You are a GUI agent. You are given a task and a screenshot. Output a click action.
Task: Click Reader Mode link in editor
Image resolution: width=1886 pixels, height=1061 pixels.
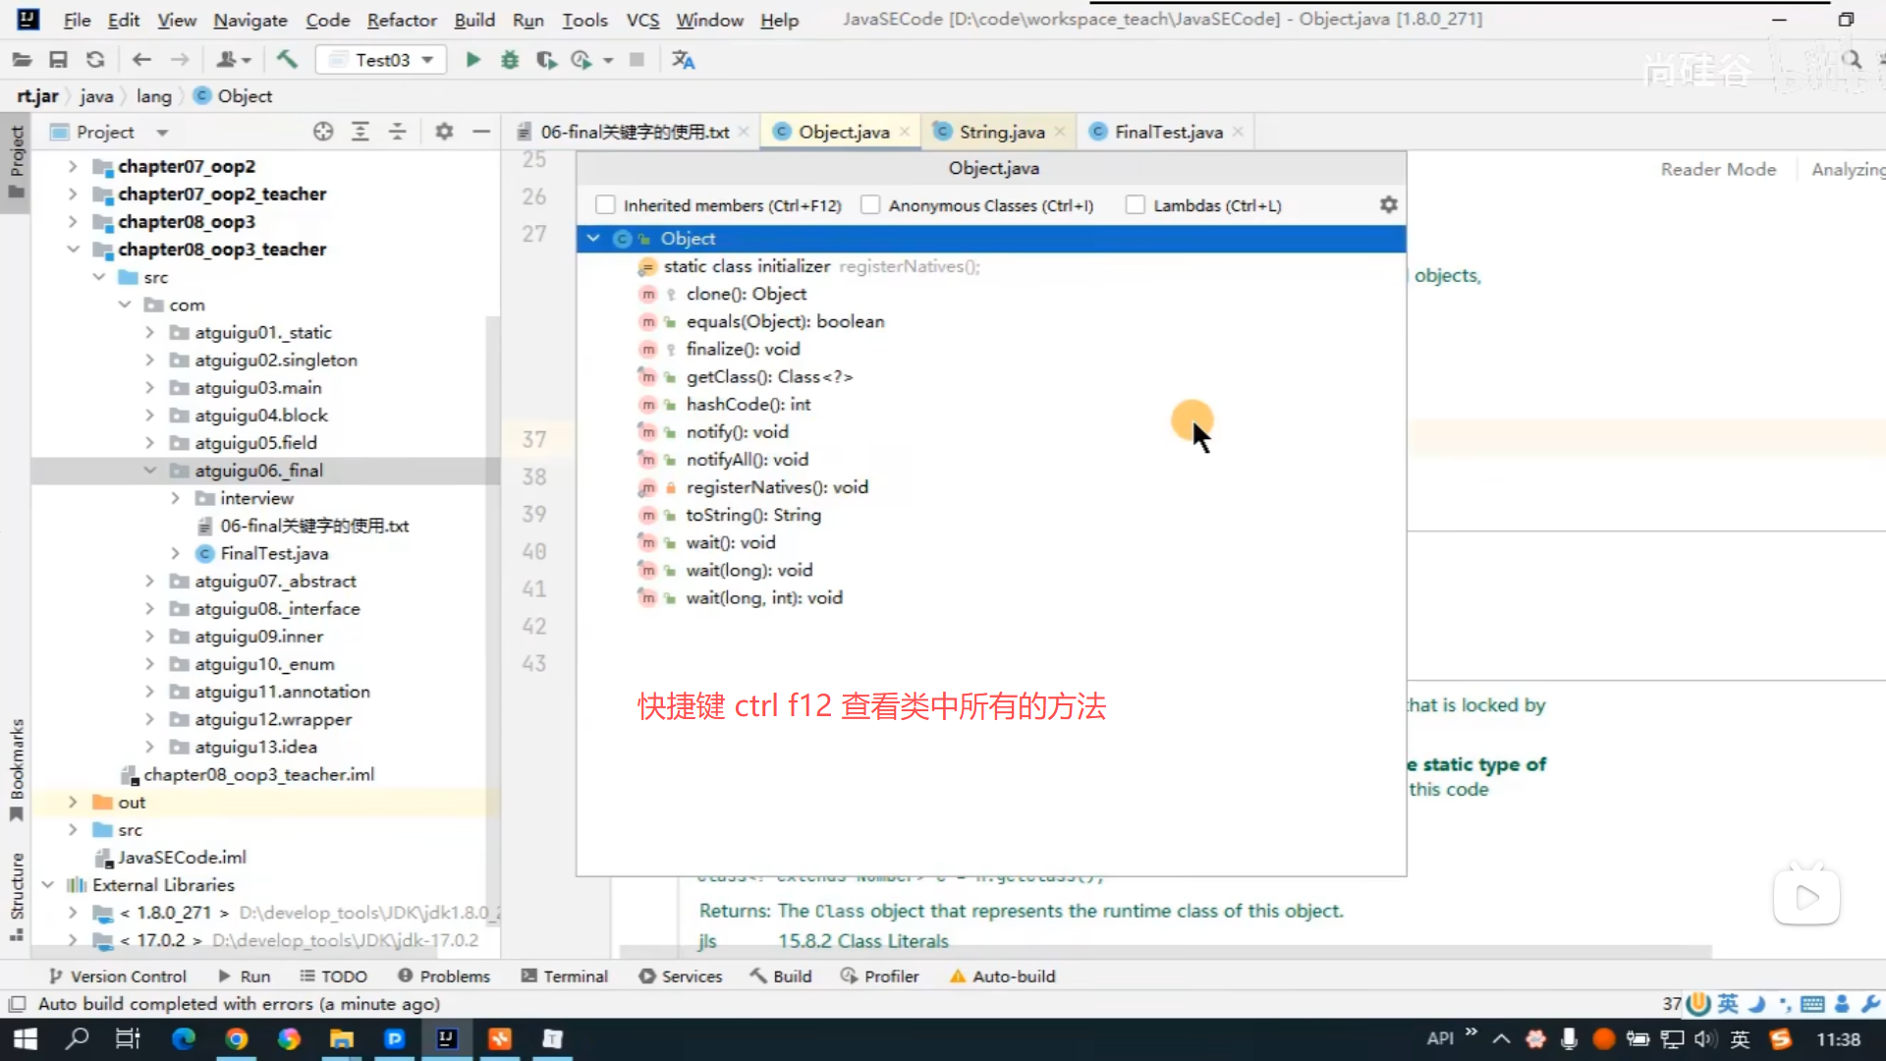[x=1718, y=169]
